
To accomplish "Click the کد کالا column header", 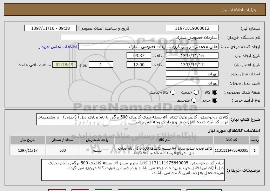I will [231, 140].
